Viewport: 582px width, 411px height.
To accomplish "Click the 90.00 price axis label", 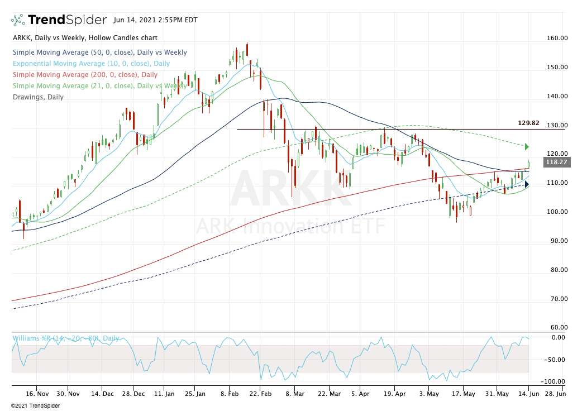I will click(559, 241).
